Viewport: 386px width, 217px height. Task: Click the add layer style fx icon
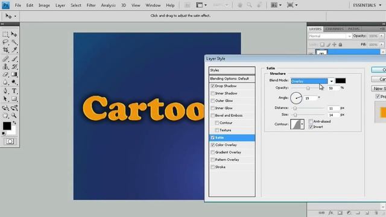331,213
